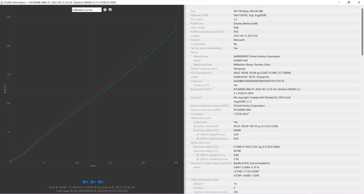Click the Default rendering intent value Perceptual
Viewport: 364px width, 194px height.
pyautogui.click(x=239, y=69)
